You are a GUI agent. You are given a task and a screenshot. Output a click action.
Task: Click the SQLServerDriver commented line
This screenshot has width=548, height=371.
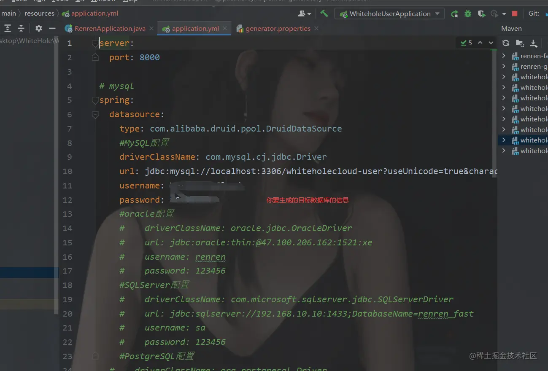286,299
